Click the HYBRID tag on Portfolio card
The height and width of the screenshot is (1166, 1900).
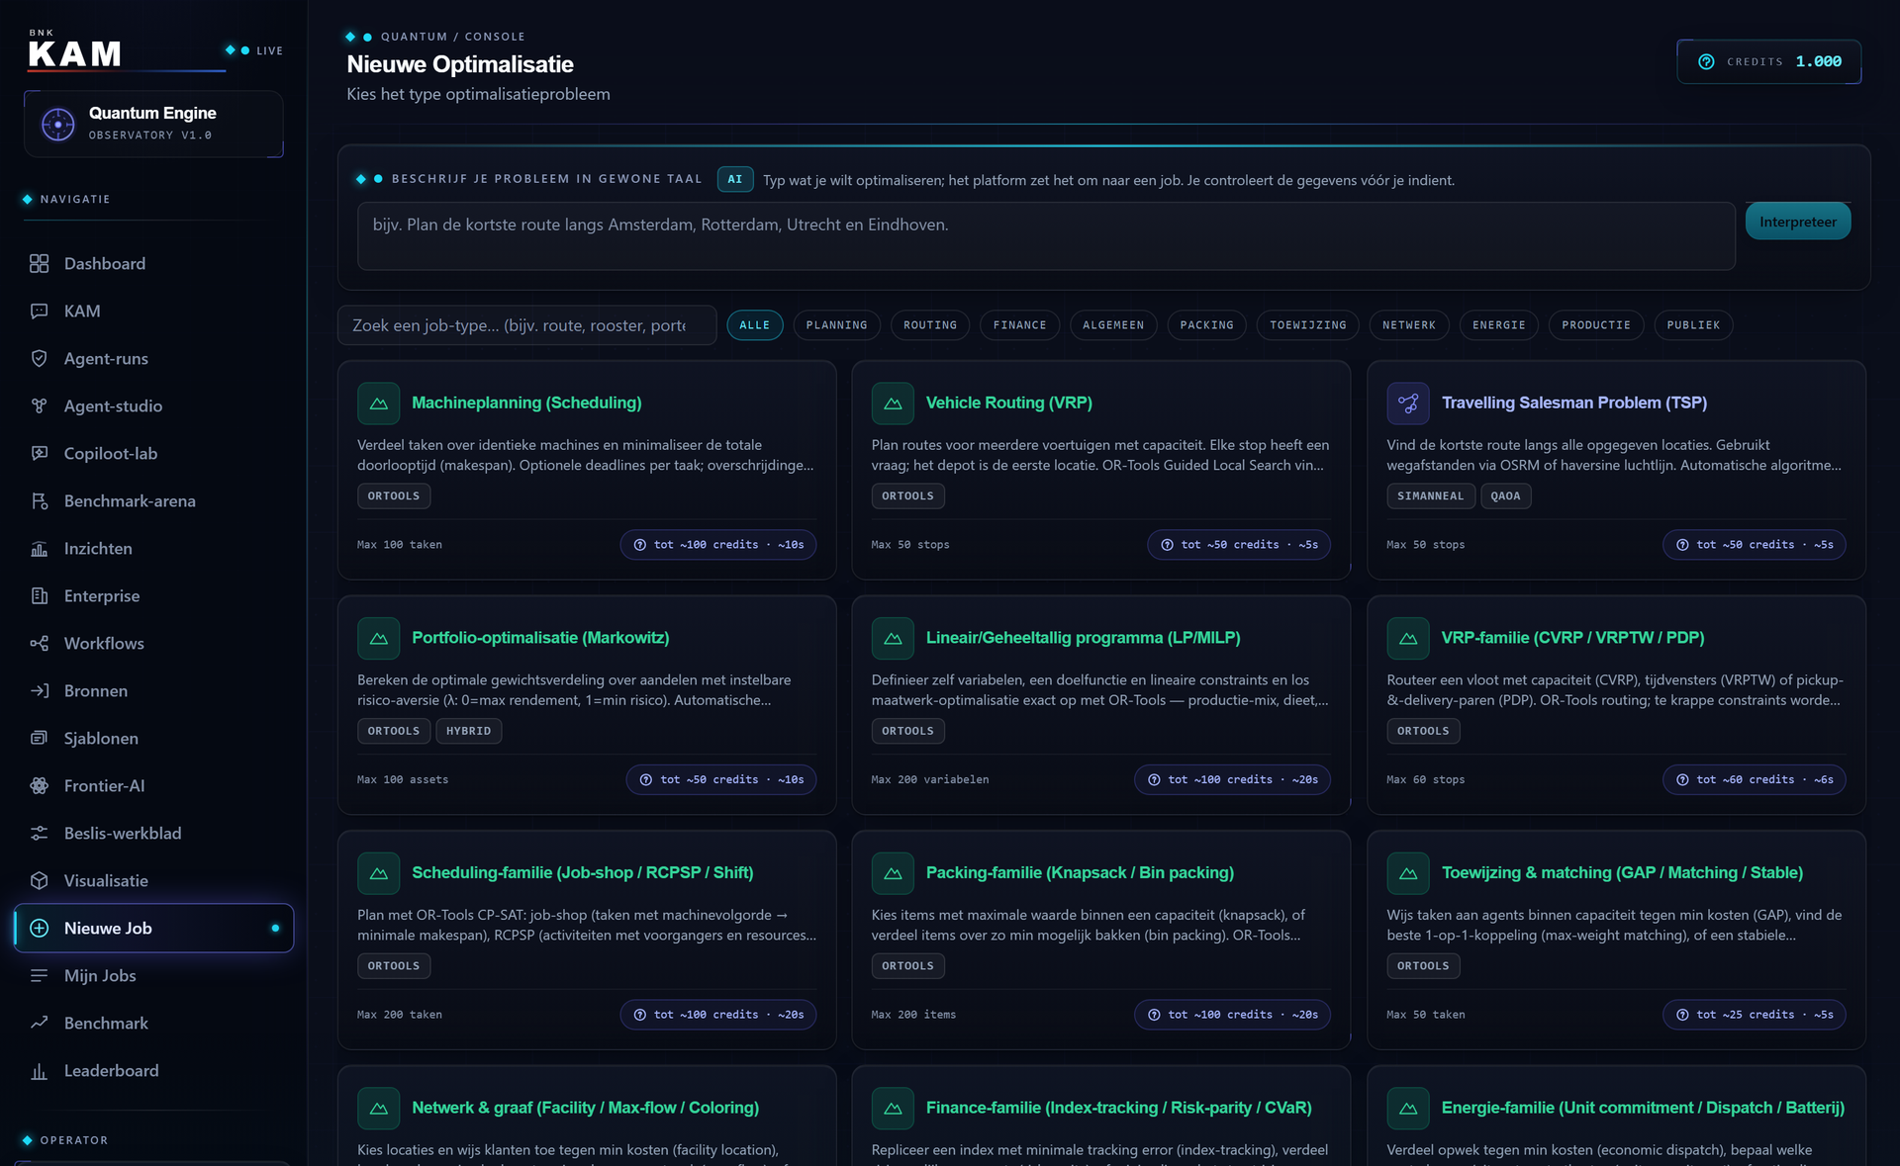click(x=468, y=731)
